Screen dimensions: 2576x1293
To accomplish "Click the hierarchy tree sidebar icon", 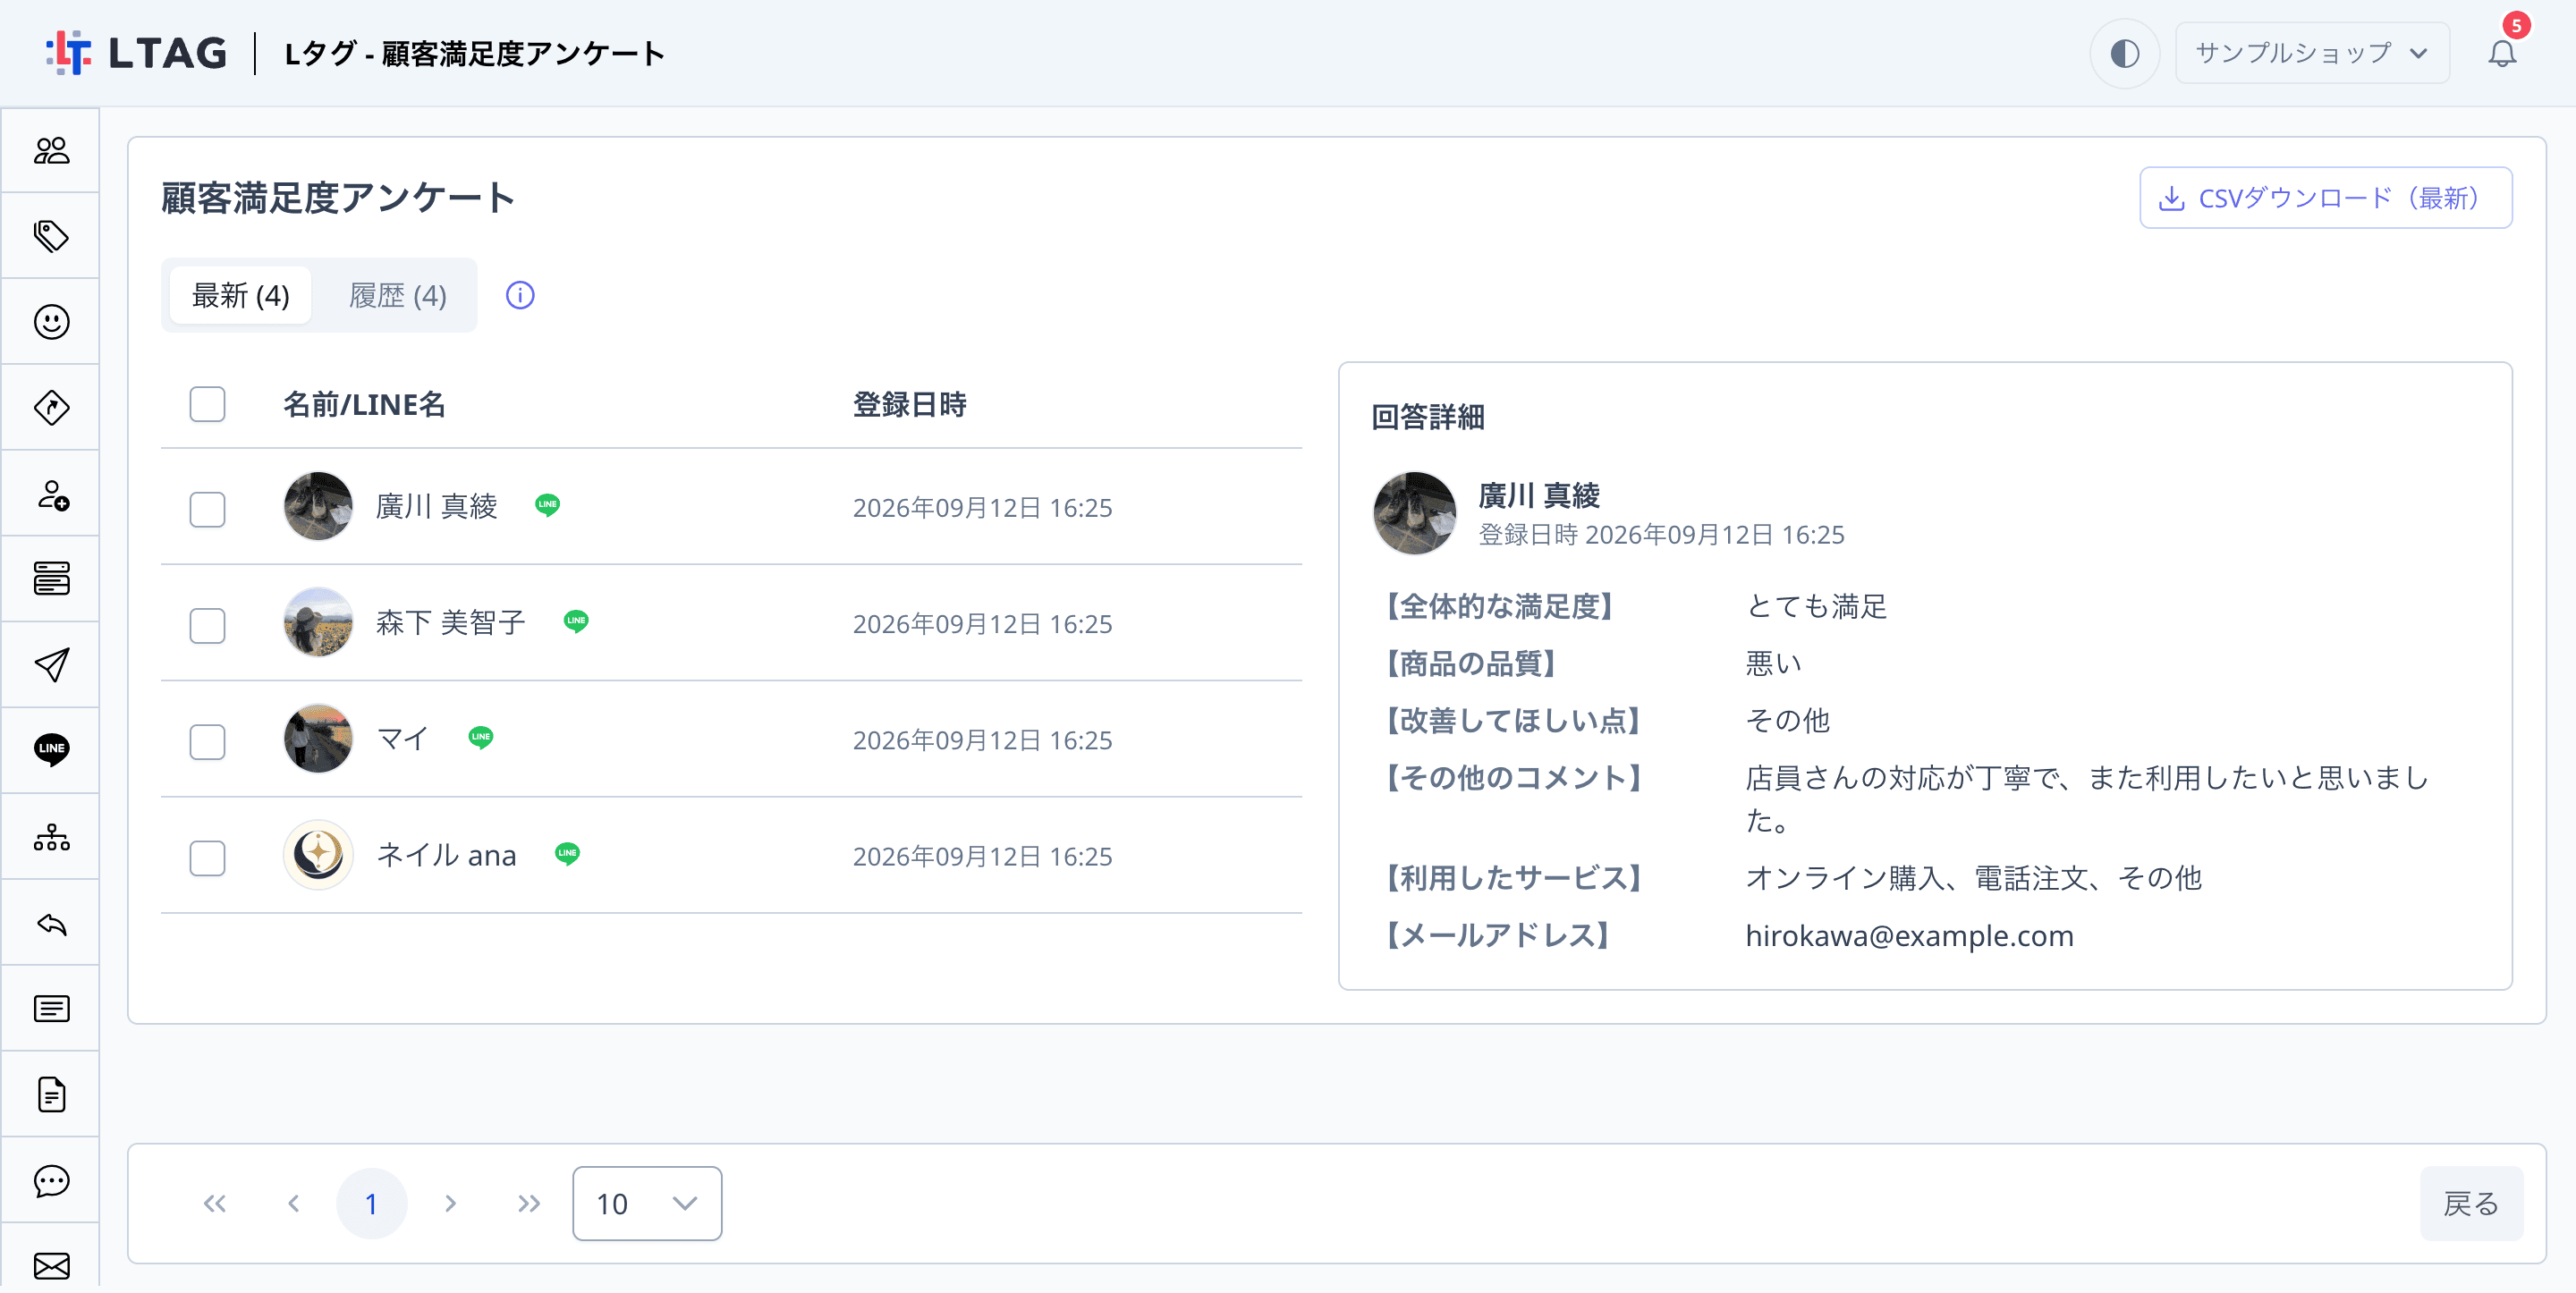I will tap(51, 837).
